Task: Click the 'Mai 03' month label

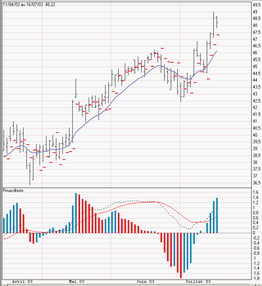Action: pyautogui.click(x=77, y=281)
